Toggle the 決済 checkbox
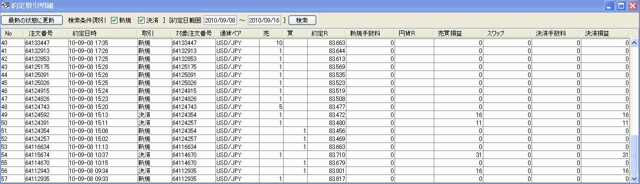 [x=142, y=20]
